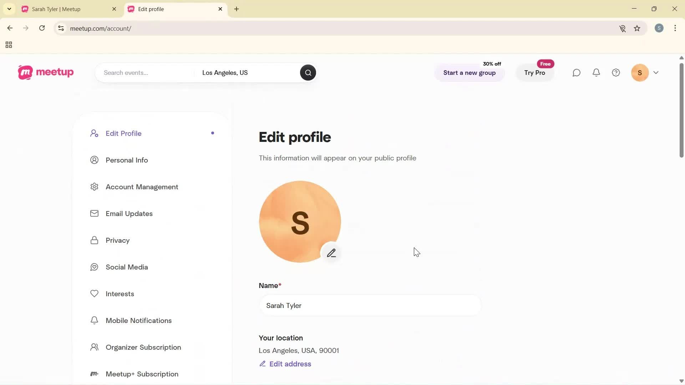This screenshot has width=685, height=385.
Task: Click the pencil icon to change profile photo
Action: coord(331,252)
